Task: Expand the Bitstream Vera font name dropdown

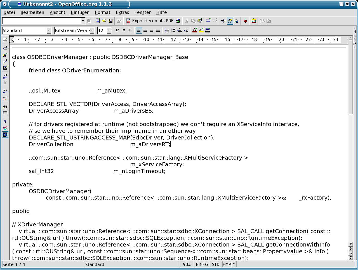Action: (92, 30)
